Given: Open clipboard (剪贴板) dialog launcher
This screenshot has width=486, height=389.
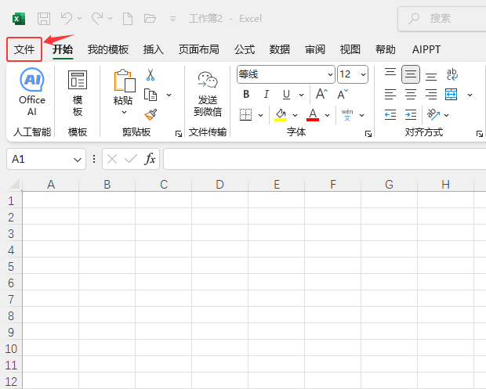Looking at the screenshot, I should pos(179,134).
